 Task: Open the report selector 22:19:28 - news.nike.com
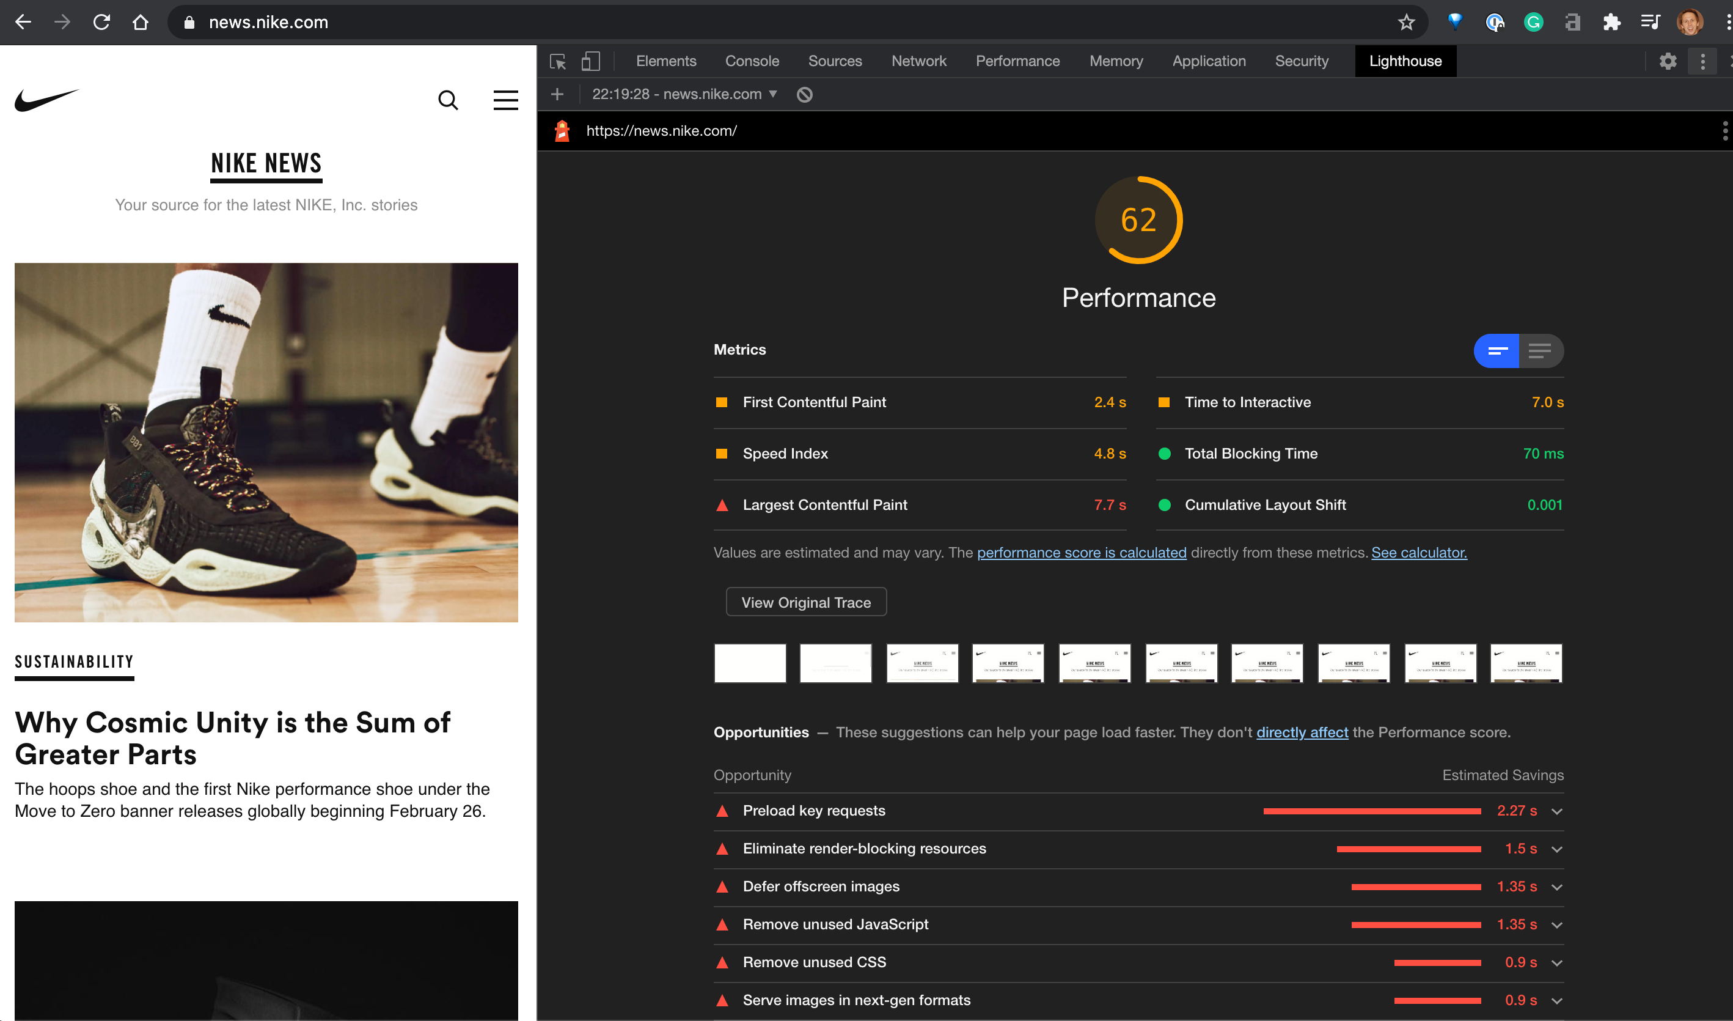tap(684, 94)
